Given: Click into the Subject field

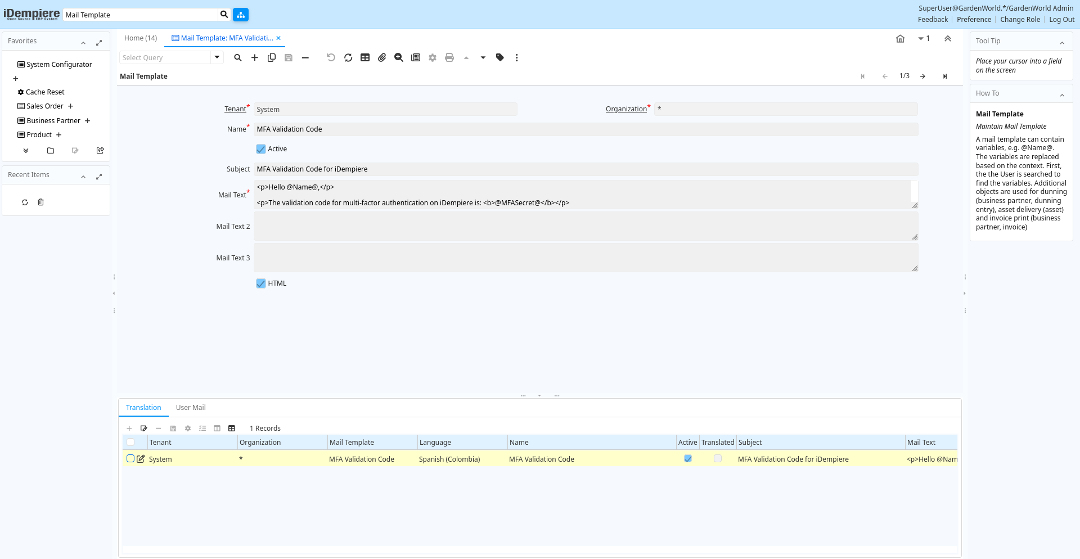Looking at the screenshot, I should (x=585, y=169).
